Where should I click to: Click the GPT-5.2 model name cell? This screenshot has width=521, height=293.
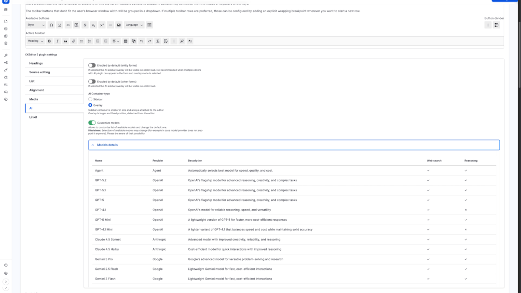(101, 180)
